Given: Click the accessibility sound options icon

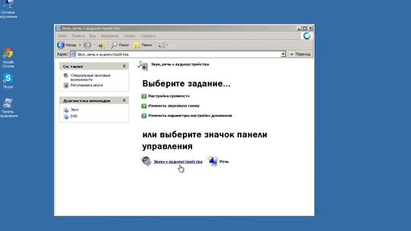Looking at the screenshot, I should pyautogui.click(x=66, y=76).
